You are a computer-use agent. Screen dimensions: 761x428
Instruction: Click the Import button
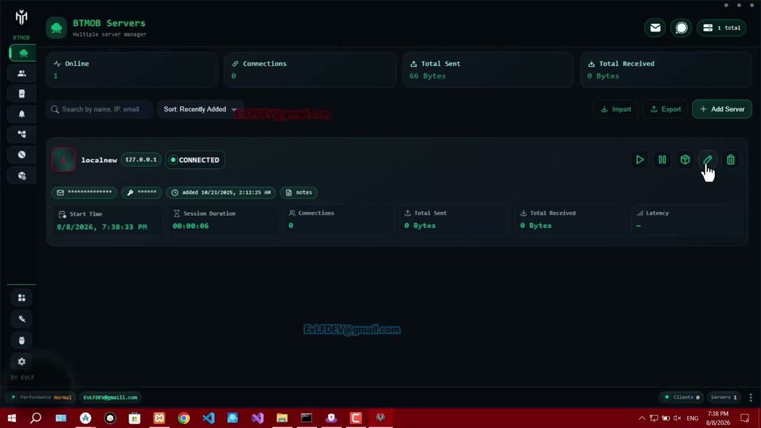tap(616, 109)
